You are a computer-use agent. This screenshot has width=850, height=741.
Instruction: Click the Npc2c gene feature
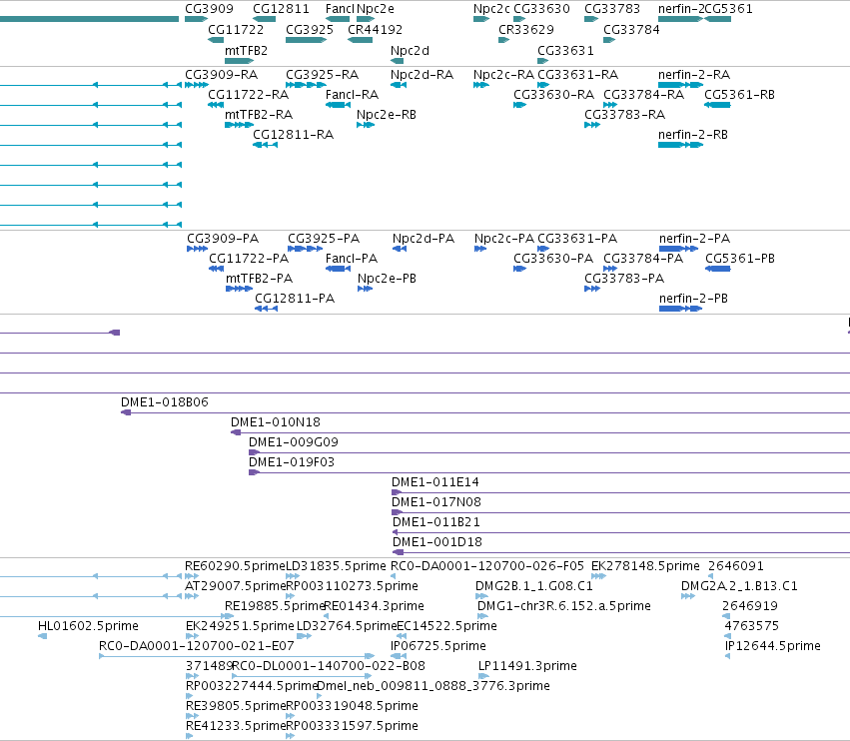click(481, 19)
